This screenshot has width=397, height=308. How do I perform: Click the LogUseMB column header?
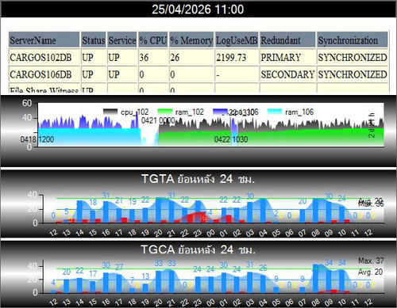pos(237,40)
